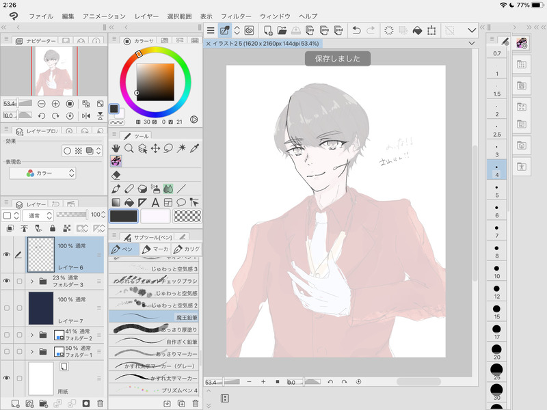
Task: Select the プリズムペン 4 brush
Action: pyautogui.click(x=154, y=389)
